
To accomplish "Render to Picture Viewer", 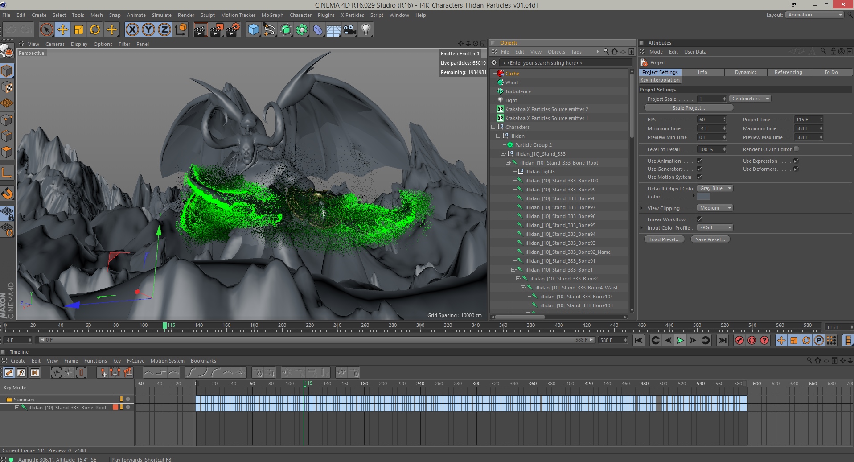I will [217, 30].
